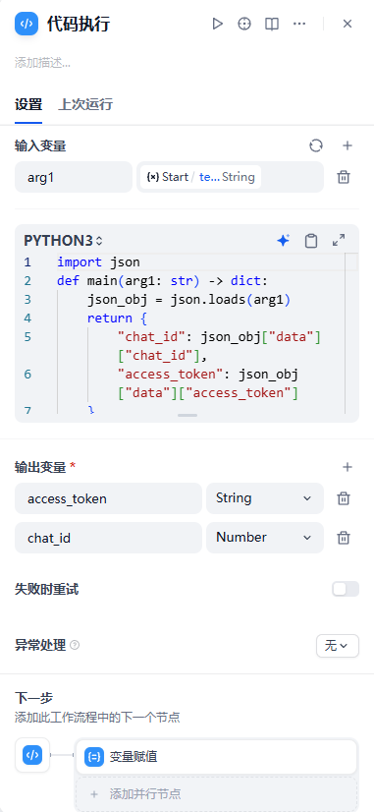The height and width of the screenshot is (812, 374).
Task: Generate code with AI sparkle icon
Action: (283, 240)
